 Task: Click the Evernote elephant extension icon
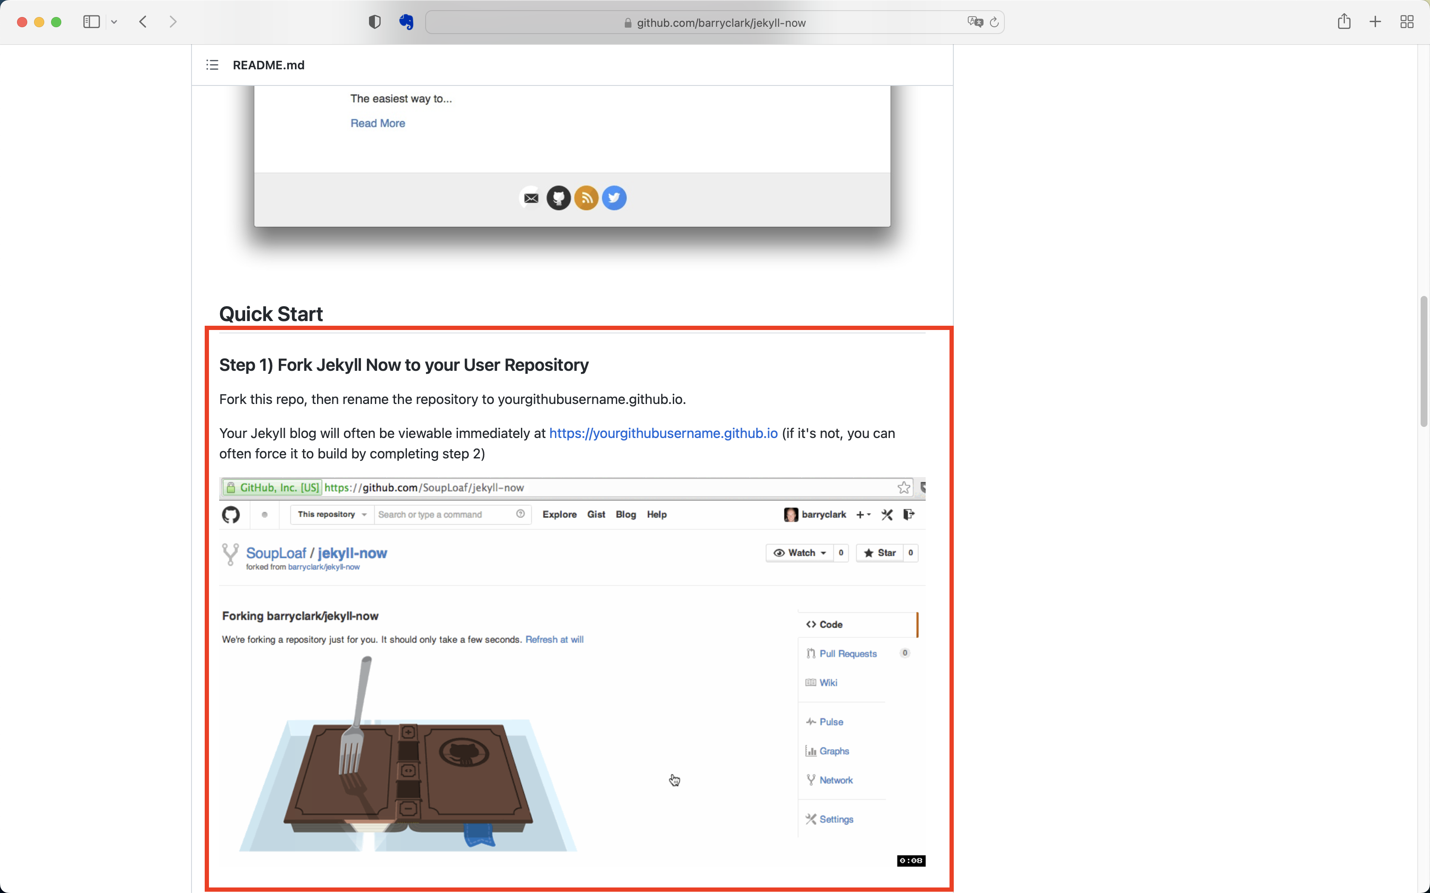[x=406, y=22]
